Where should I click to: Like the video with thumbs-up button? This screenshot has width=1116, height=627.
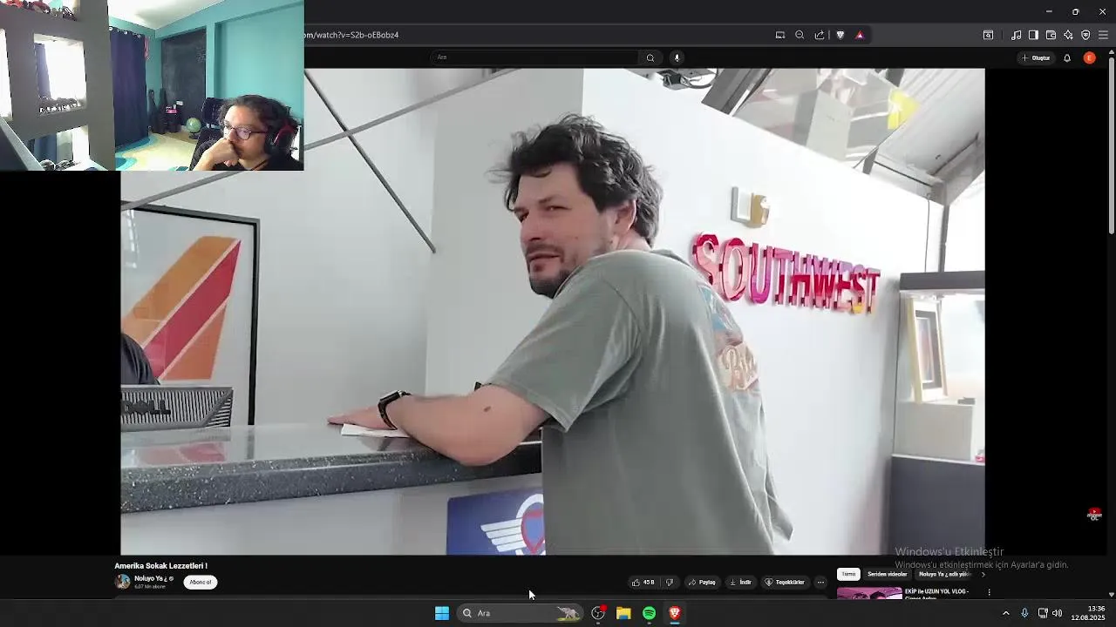pyautogui.click(x=643, y=582)
